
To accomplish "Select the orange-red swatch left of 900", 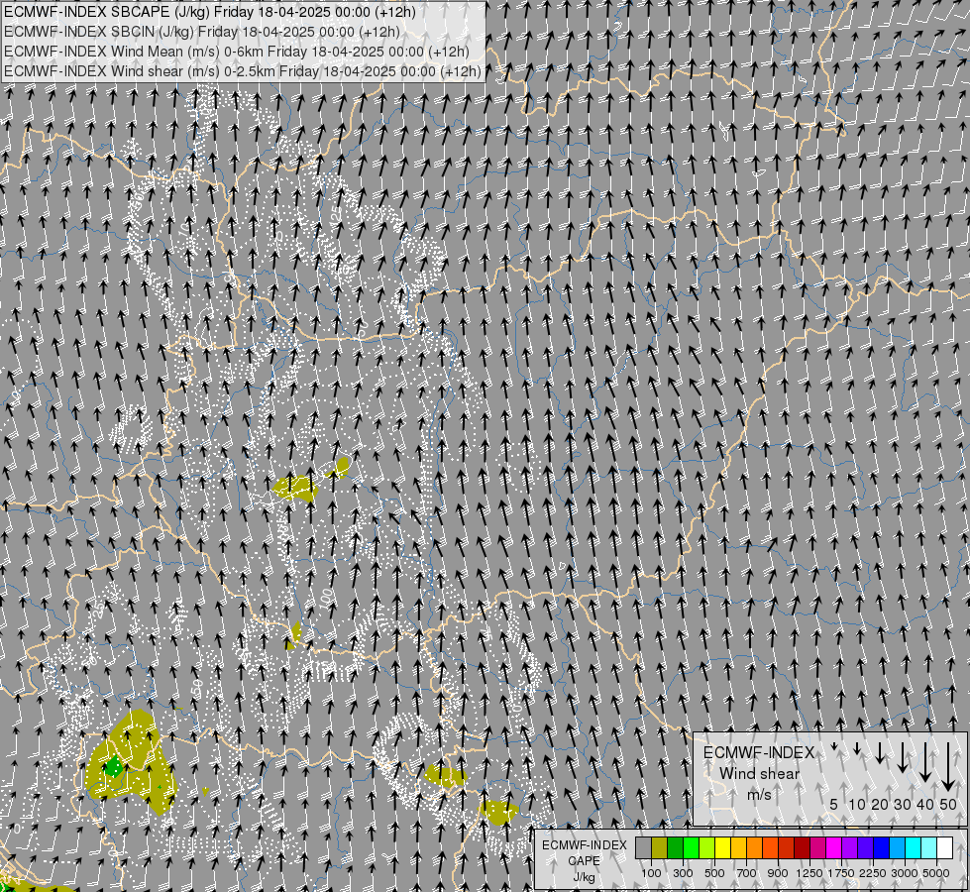I will [x=770, y=848].
